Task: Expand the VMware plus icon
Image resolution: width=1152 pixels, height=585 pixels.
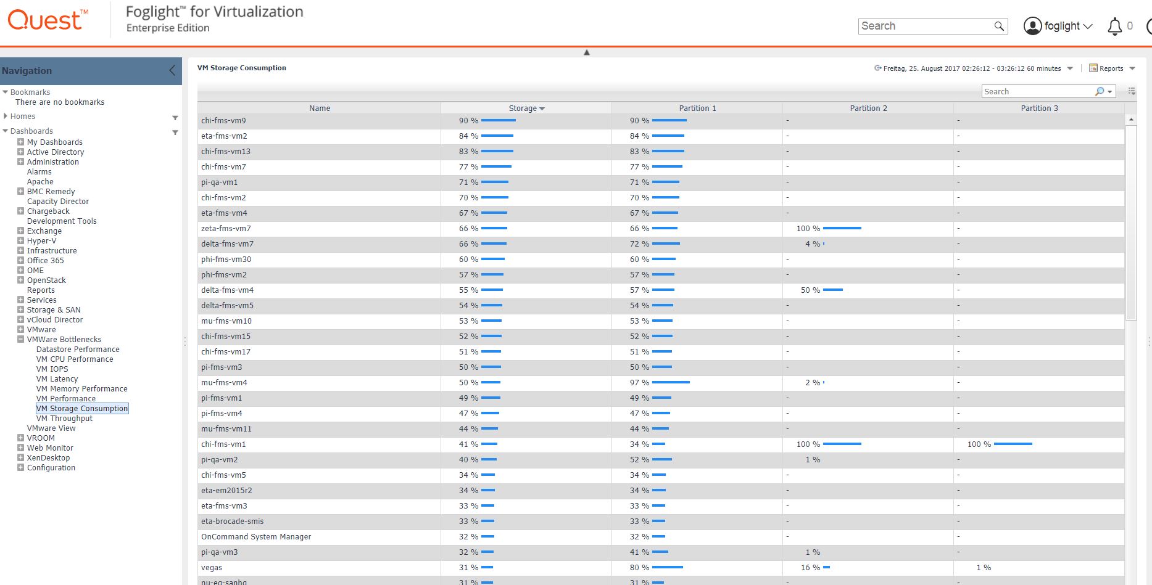Action: coord(20,329)
